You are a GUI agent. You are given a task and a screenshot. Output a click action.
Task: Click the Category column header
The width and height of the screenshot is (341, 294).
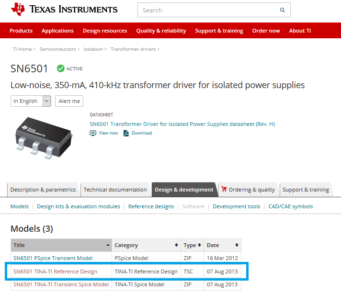click(x=147, y=245)
